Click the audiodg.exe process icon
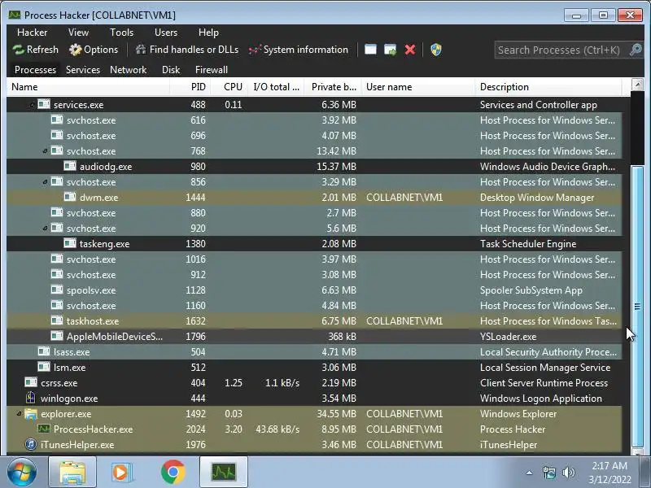Image resolution: width=651 pixels, height=488 pixels. click(x=70, y=166)
